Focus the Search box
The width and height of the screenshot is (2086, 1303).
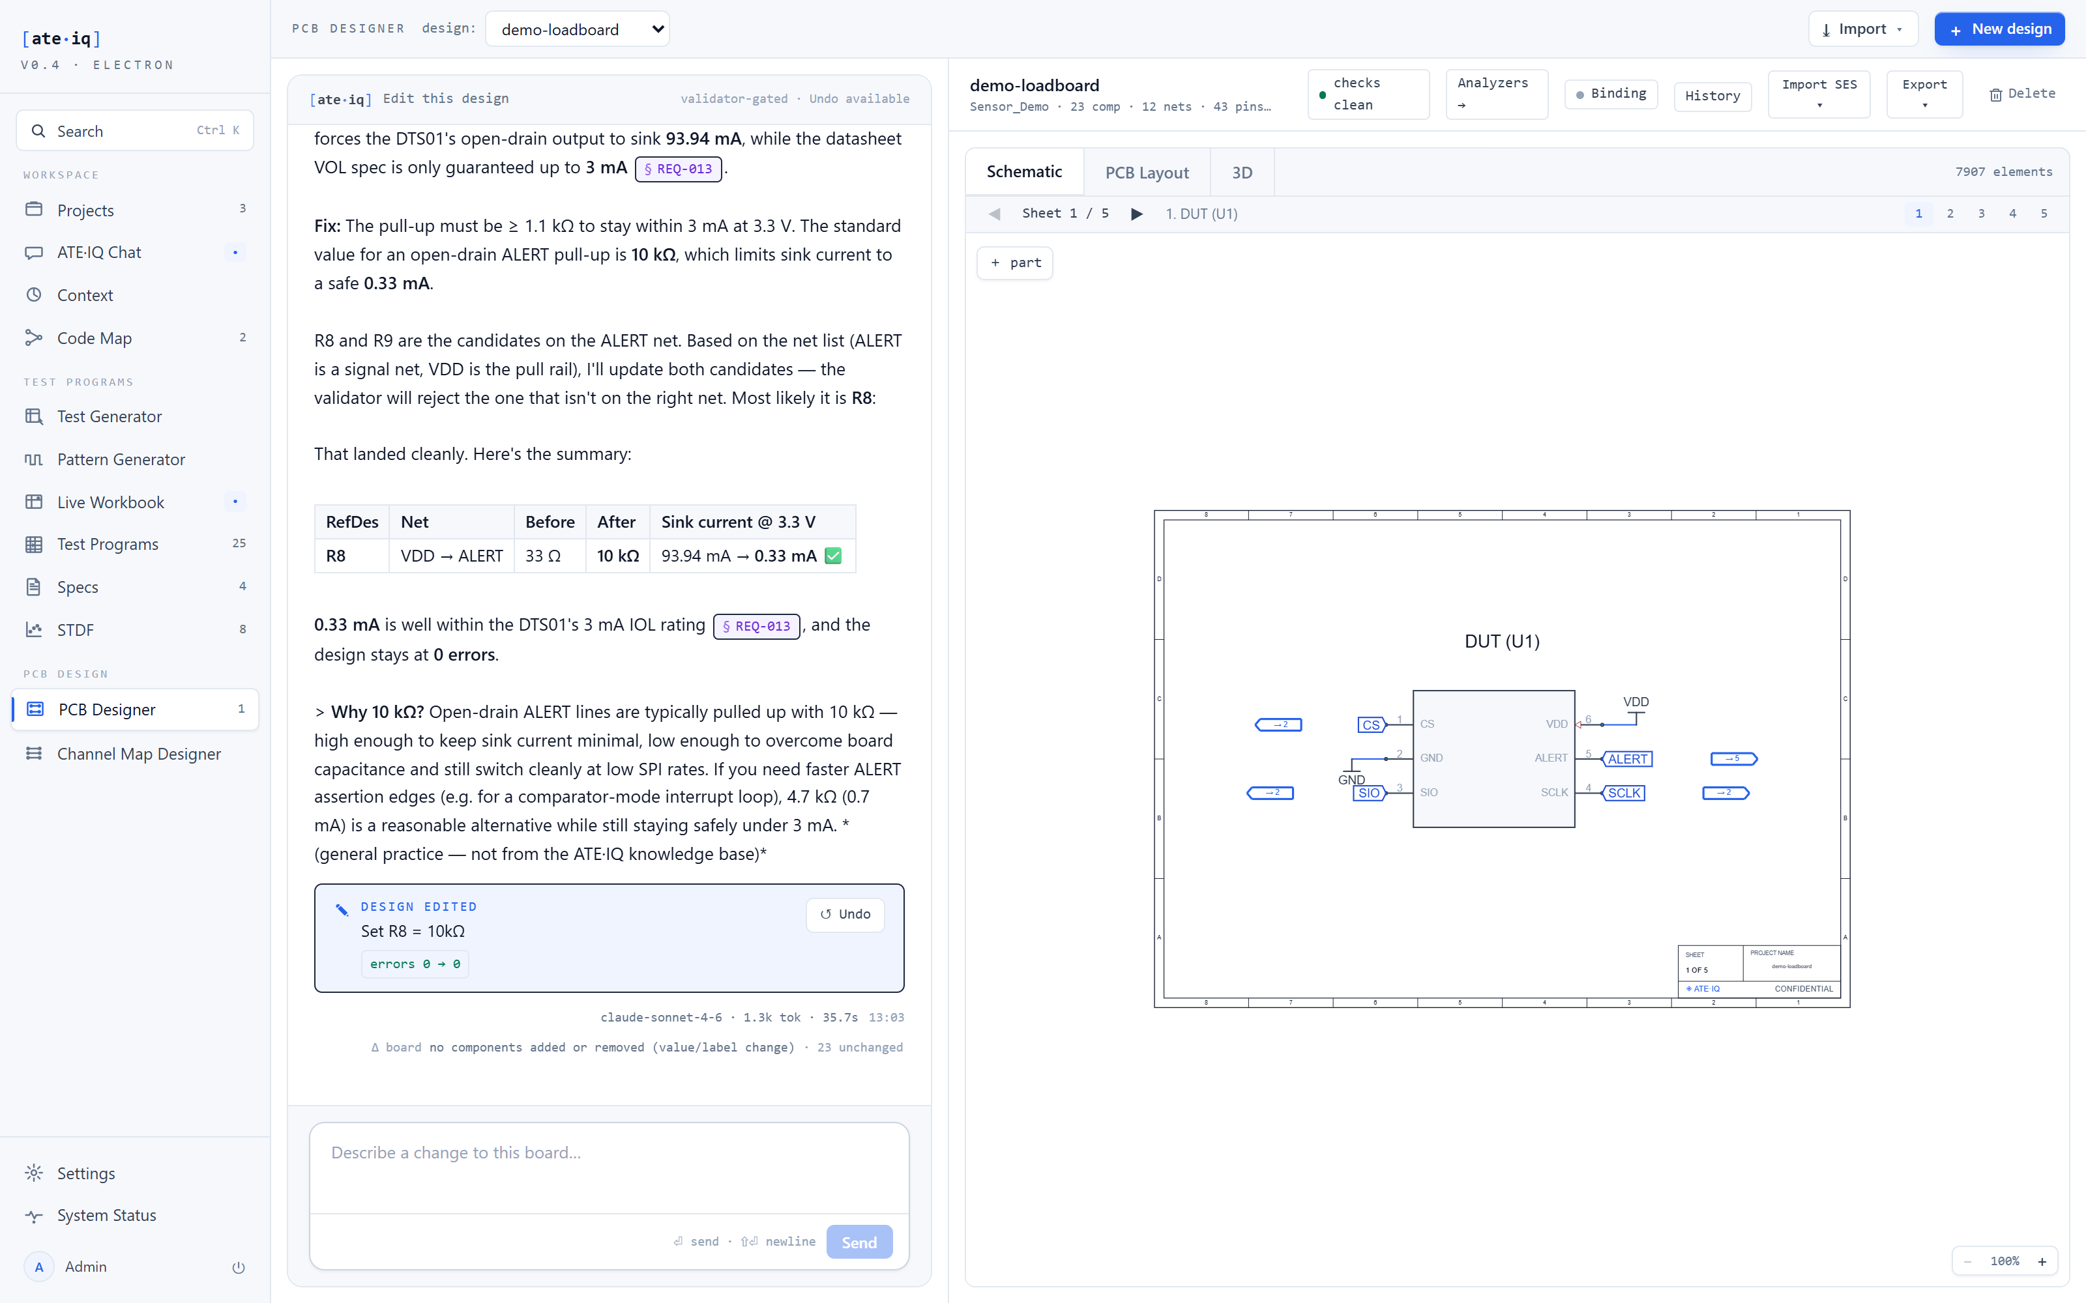(134, 131)
